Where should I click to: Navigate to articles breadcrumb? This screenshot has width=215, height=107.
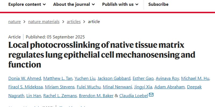[74, 22]
